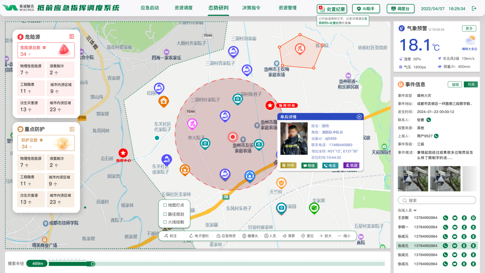Toggle the 电子围栏 fence tool
485x273 pixels.
[199, 236]
